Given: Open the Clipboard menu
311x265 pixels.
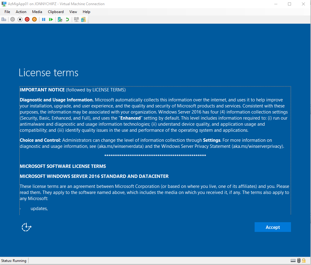Looking at the screenshot, I should pos(56,12).
